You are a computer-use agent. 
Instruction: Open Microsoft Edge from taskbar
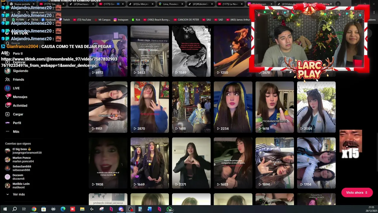coord(63,209)
